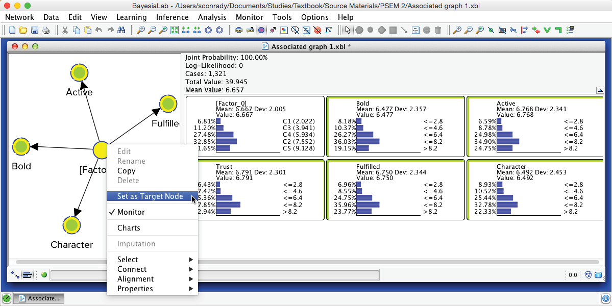
Task: Save the network using the floppy disk icon
Action: [35, 30]
